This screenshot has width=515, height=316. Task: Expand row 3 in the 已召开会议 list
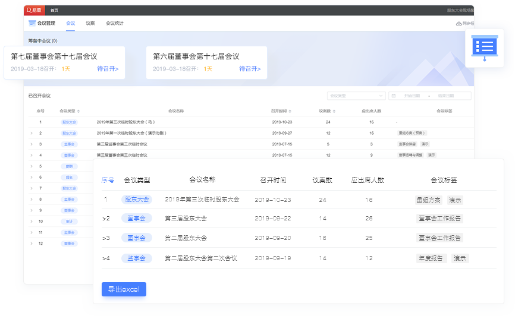(x=32, y=144)
